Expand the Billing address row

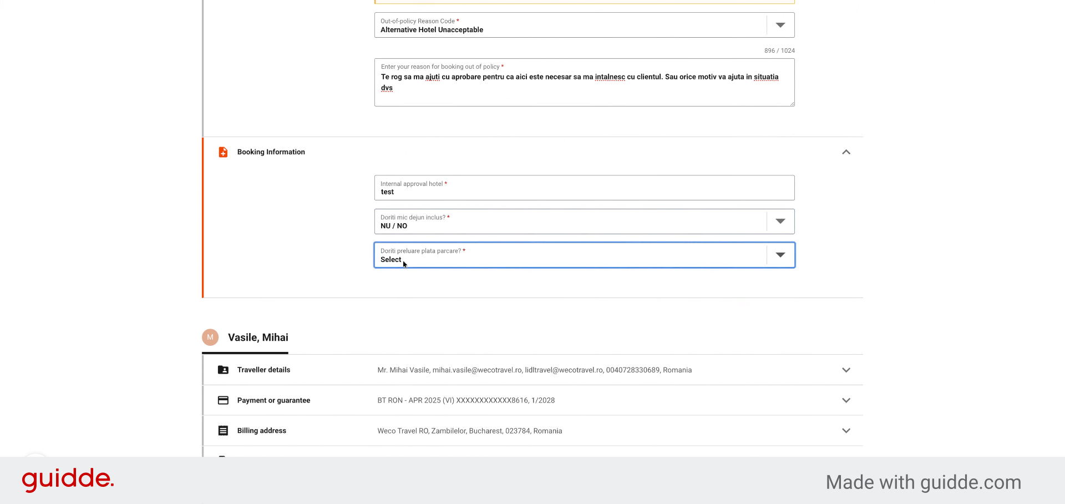(x=846, y=431)
